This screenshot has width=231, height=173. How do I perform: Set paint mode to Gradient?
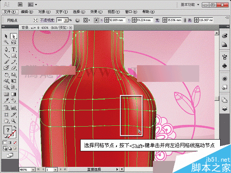tap(10, 142)
